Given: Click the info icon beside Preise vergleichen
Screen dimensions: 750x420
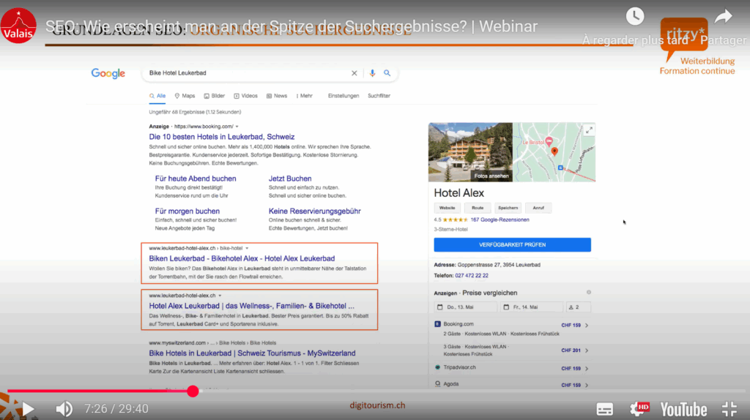Looking at the screenshot, I should click(589, 293).
